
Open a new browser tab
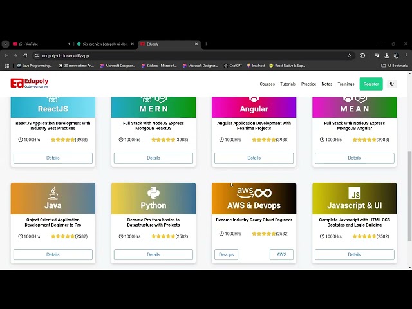coord(206,44)
